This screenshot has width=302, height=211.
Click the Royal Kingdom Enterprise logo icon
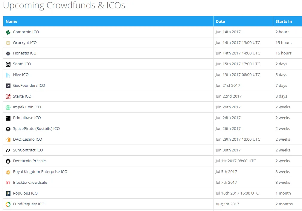(8, 172)
